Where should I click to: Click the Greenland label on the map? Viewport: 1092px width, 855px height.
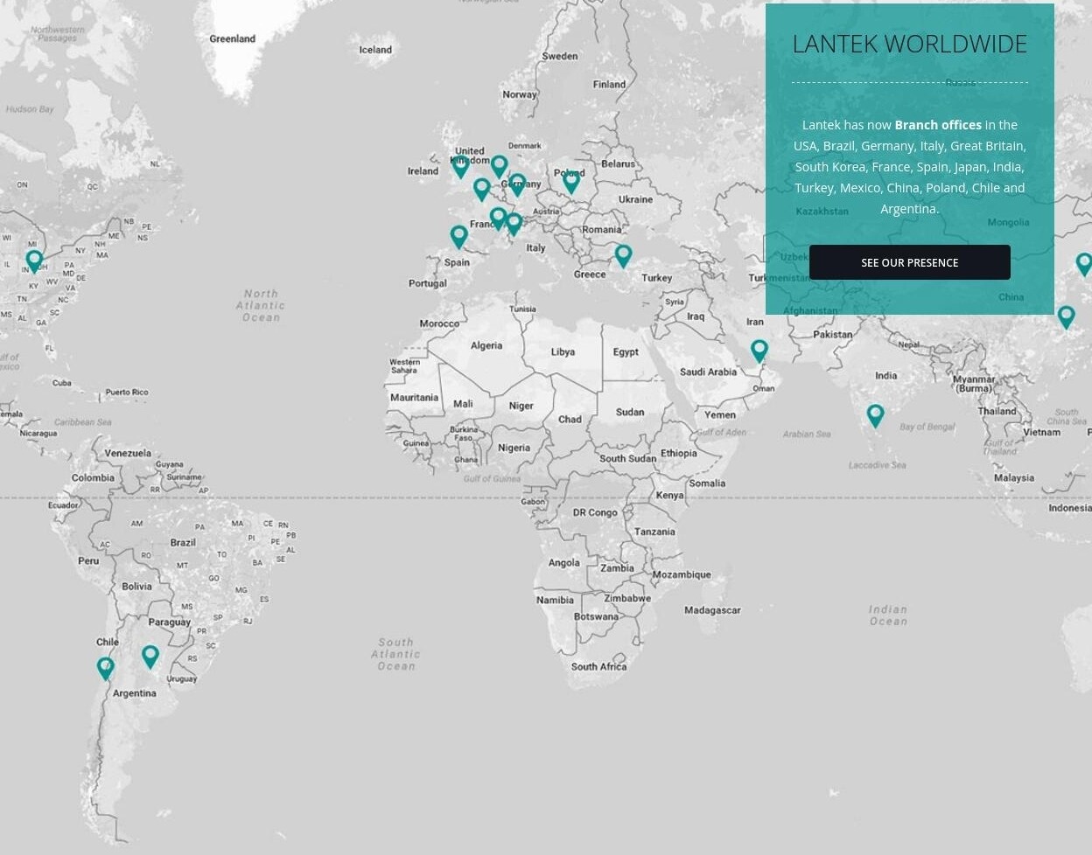[233, 38]
